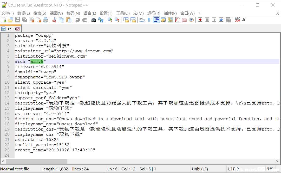
Task: Open the 编辑(E) menu
Action: pyautogui.click(x=23, y=13)
